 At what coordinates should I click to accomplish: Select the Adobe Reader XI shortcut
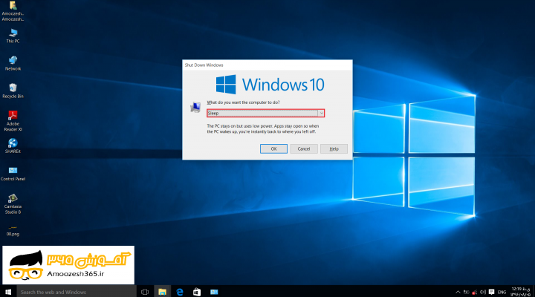pos(13,121)
